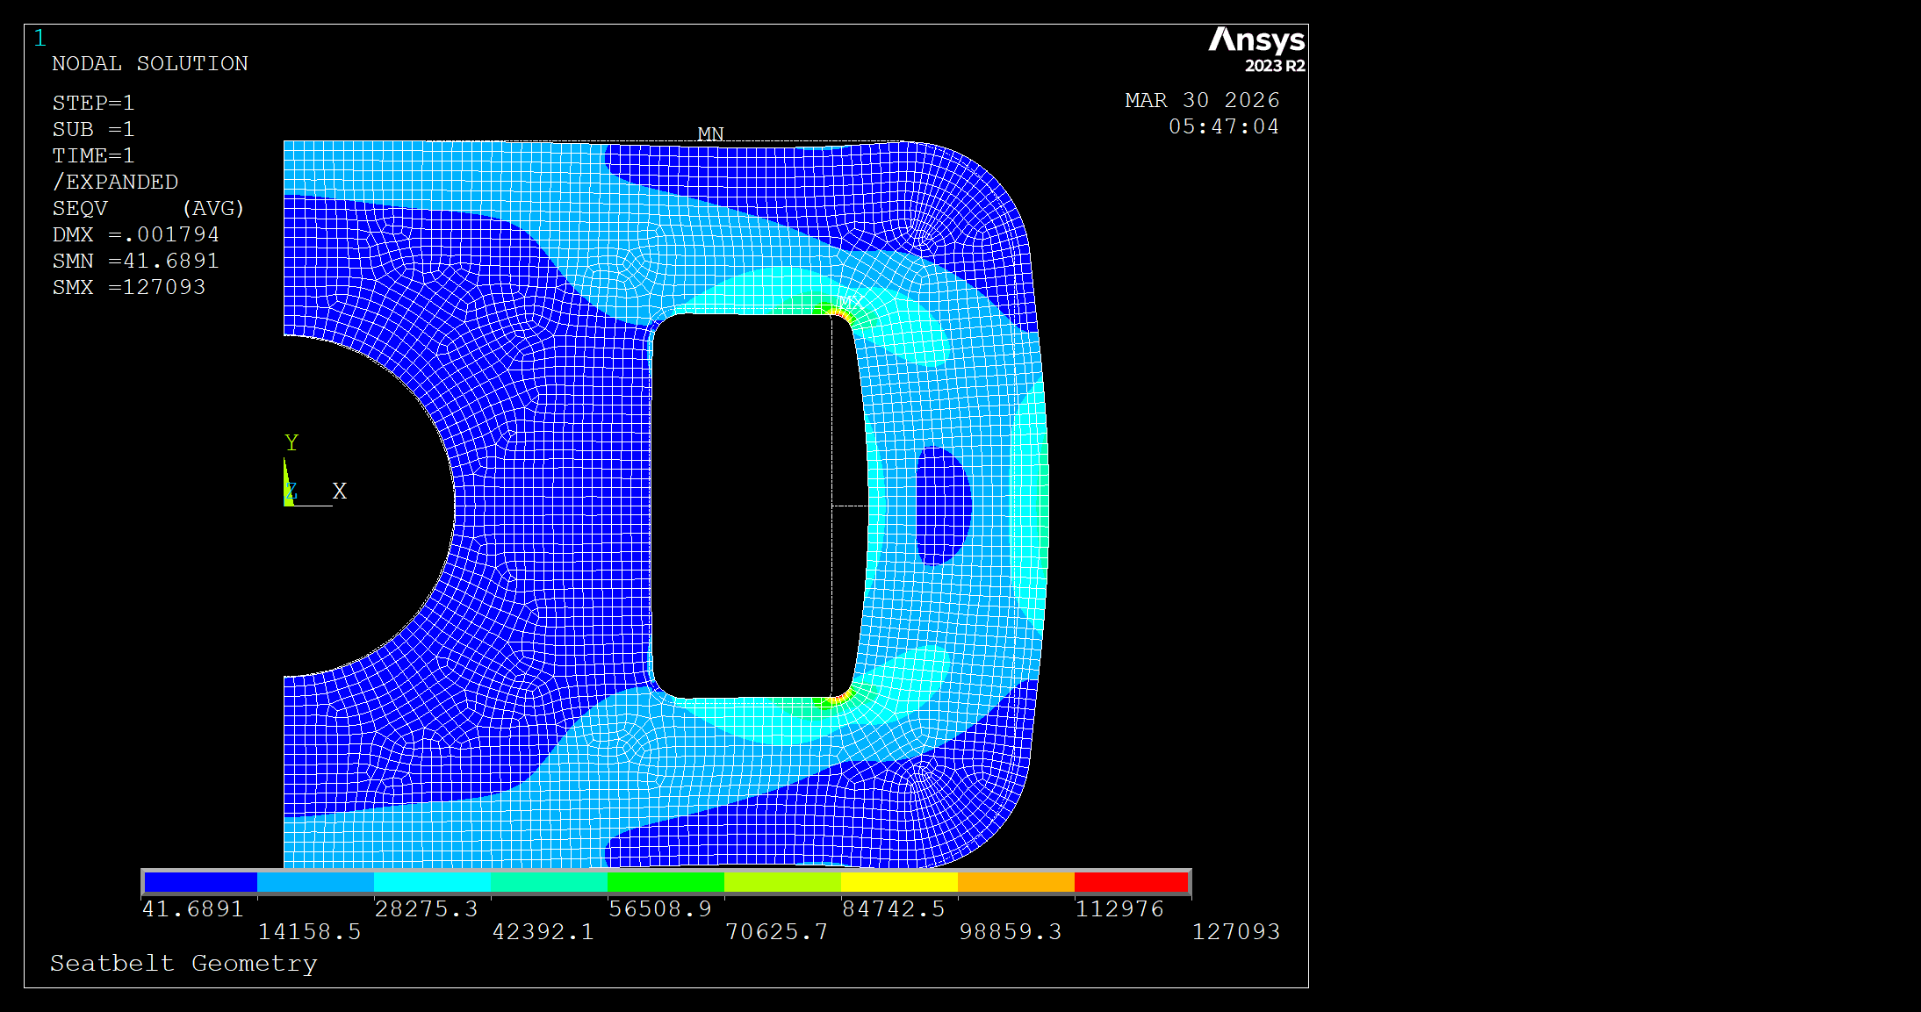Viewport: 1921px width, 1012px height.
Task: Select the dark blue legend band
Action: click(200, 881)
